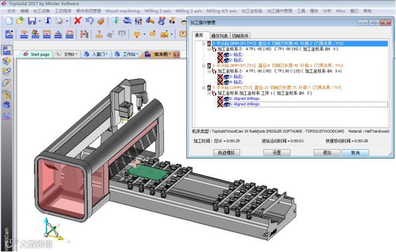This screenshot has width=396, height=252.
Task: Collapse the Z-) 工件 1 coordinate node
Action: click(x=209, y=93)
